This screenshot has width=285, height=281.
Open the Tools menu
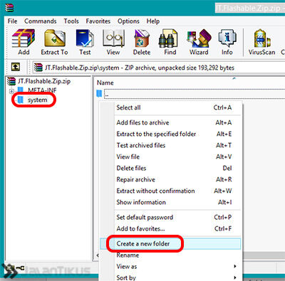tap(71, 21)
